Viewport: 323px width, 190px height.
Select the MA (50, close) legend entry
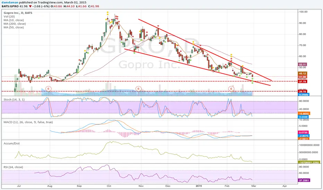click(x=14, y=27)
